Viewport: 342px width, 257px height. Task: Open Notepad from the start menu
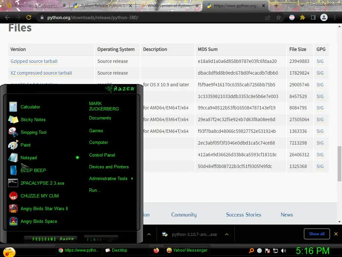(x=22, y=158)
